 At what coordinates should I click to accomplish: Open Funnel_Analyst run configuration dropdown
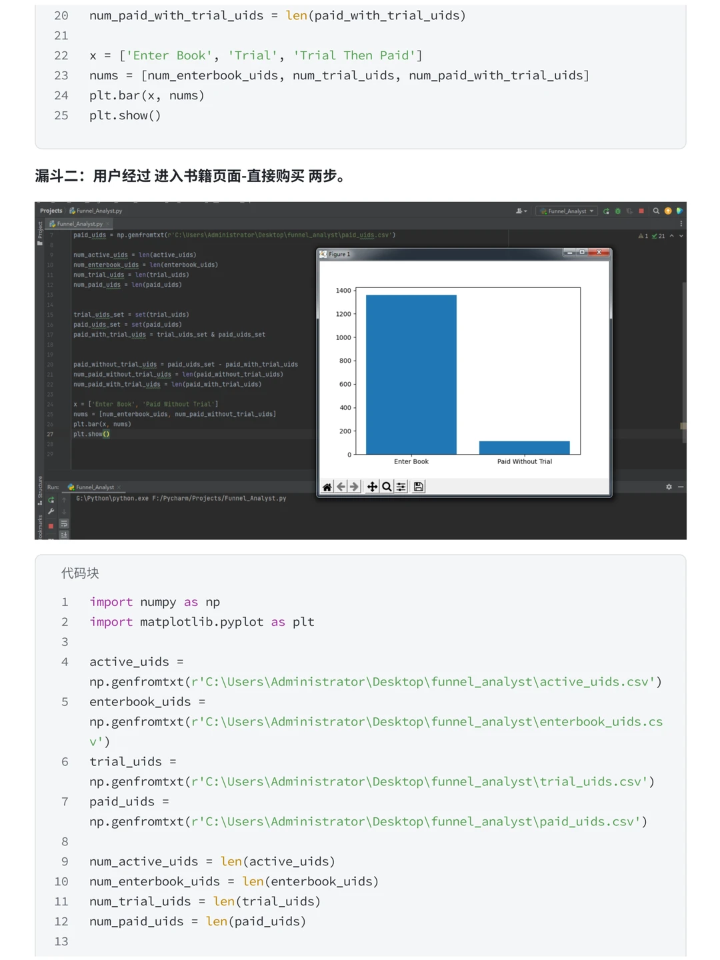coord(567,211)
